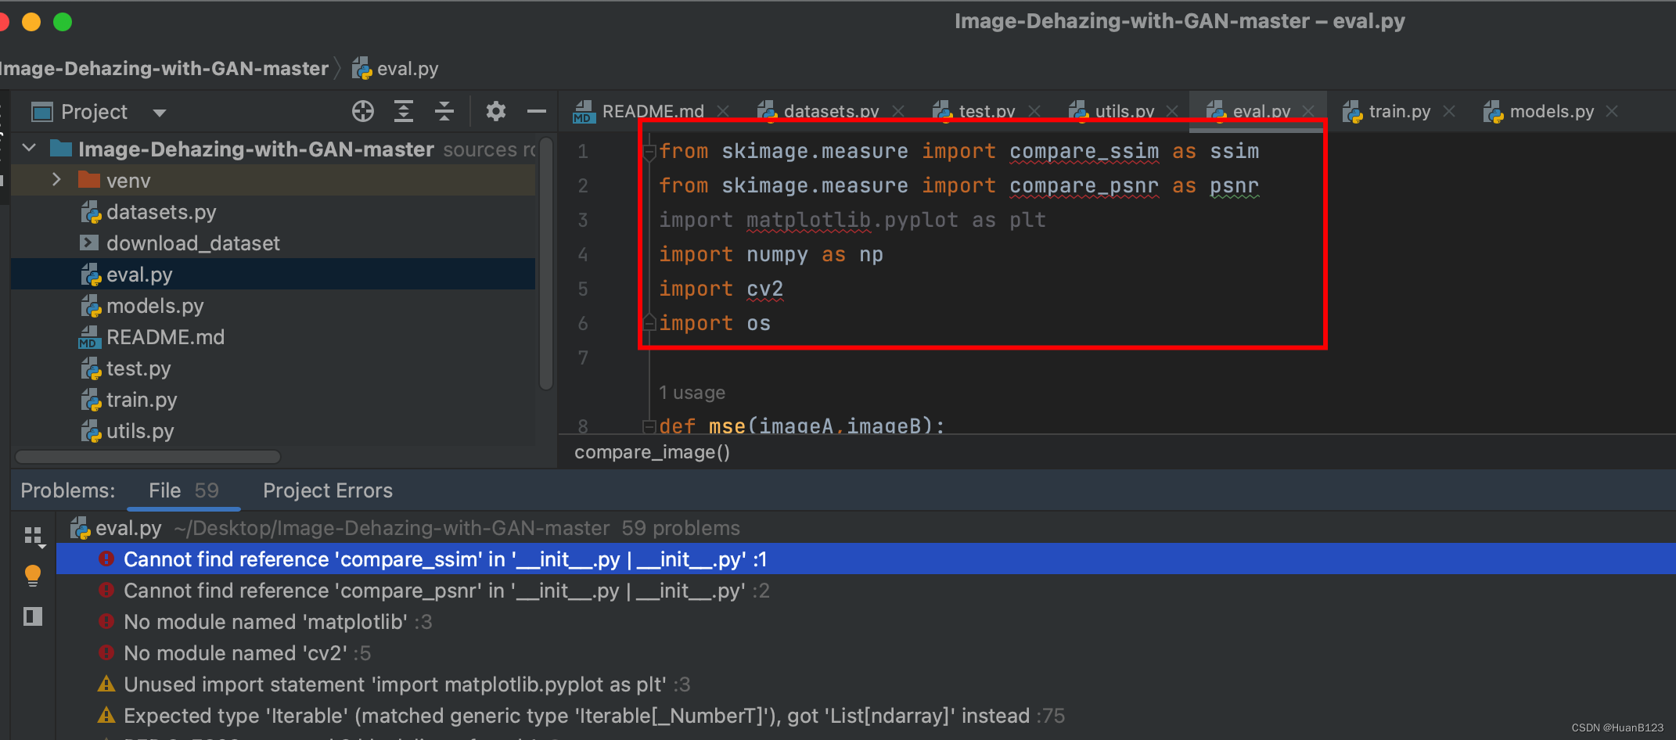Click compare_image() editor breadcrumb
Viewport: 1676px width, 740px height.
pyautogui.click(x=652, y=452)
